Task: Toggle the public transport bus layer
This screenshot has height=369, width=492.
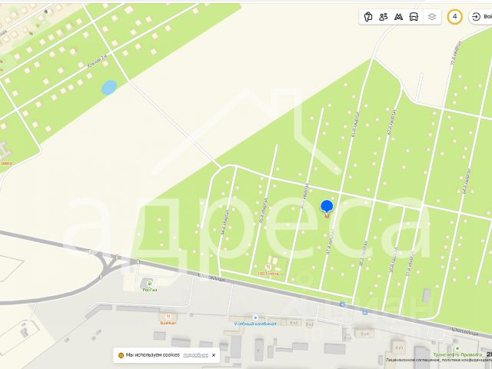Action: (414, 17)
